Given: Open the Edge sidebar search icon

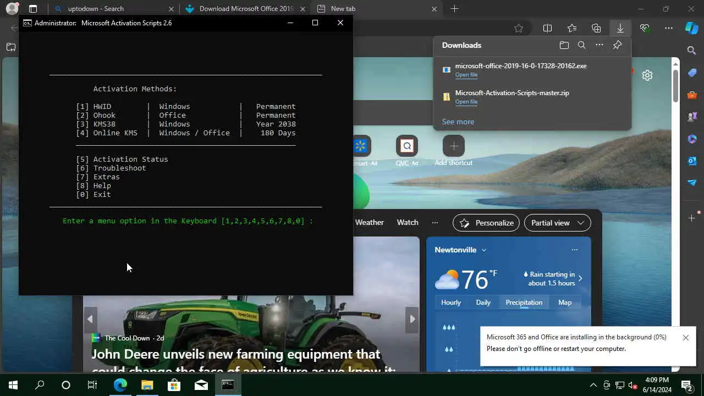Looking at the screenshot, I should click(x=692, y=51).
